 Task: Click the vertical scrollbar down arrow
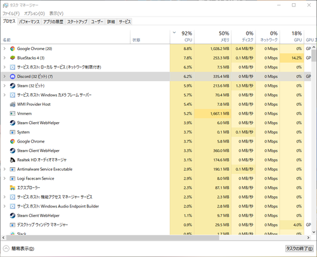(x=314, y=232)
